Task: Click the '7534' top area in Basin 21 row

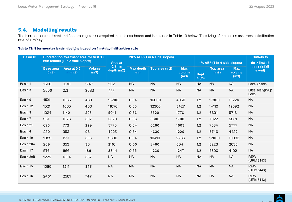Action: tap(213, 126)
